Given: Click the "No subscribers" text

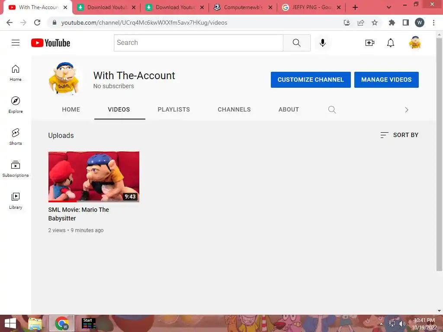Looking at the screenshot, I should click(x=114, y=86).
